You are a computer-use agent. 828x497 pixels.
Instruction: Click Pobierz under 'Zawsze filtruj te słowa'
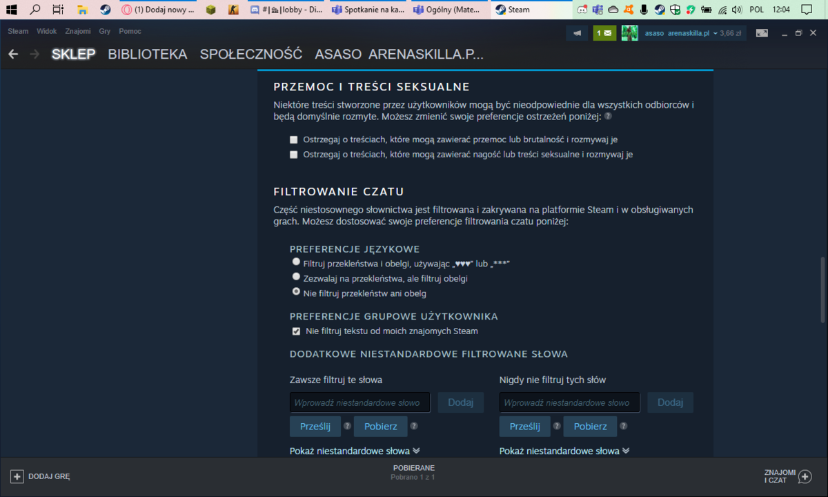pos(381,427)
